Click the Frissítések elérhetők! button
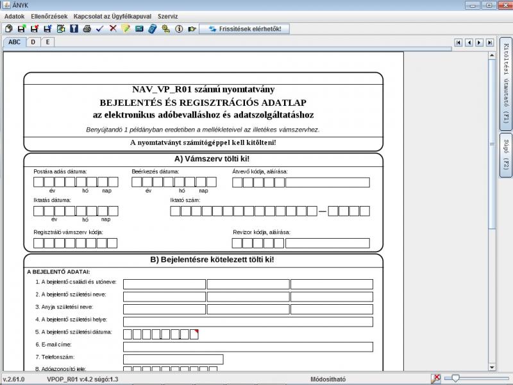 click(245, 29)
